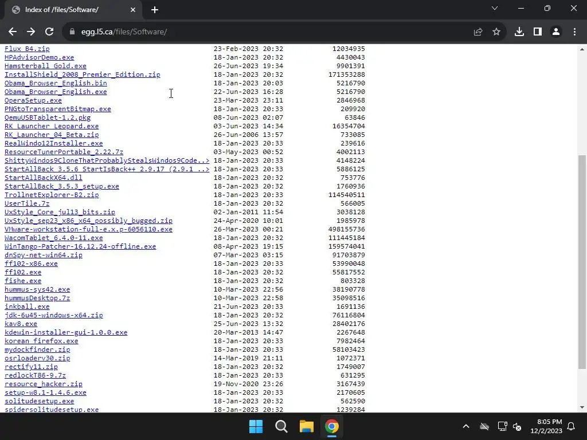Image resolution: width=587 pixels, height=440 pixels.
Task: Click the RealWindo12Installer.exe link
Action: [53, 143]
